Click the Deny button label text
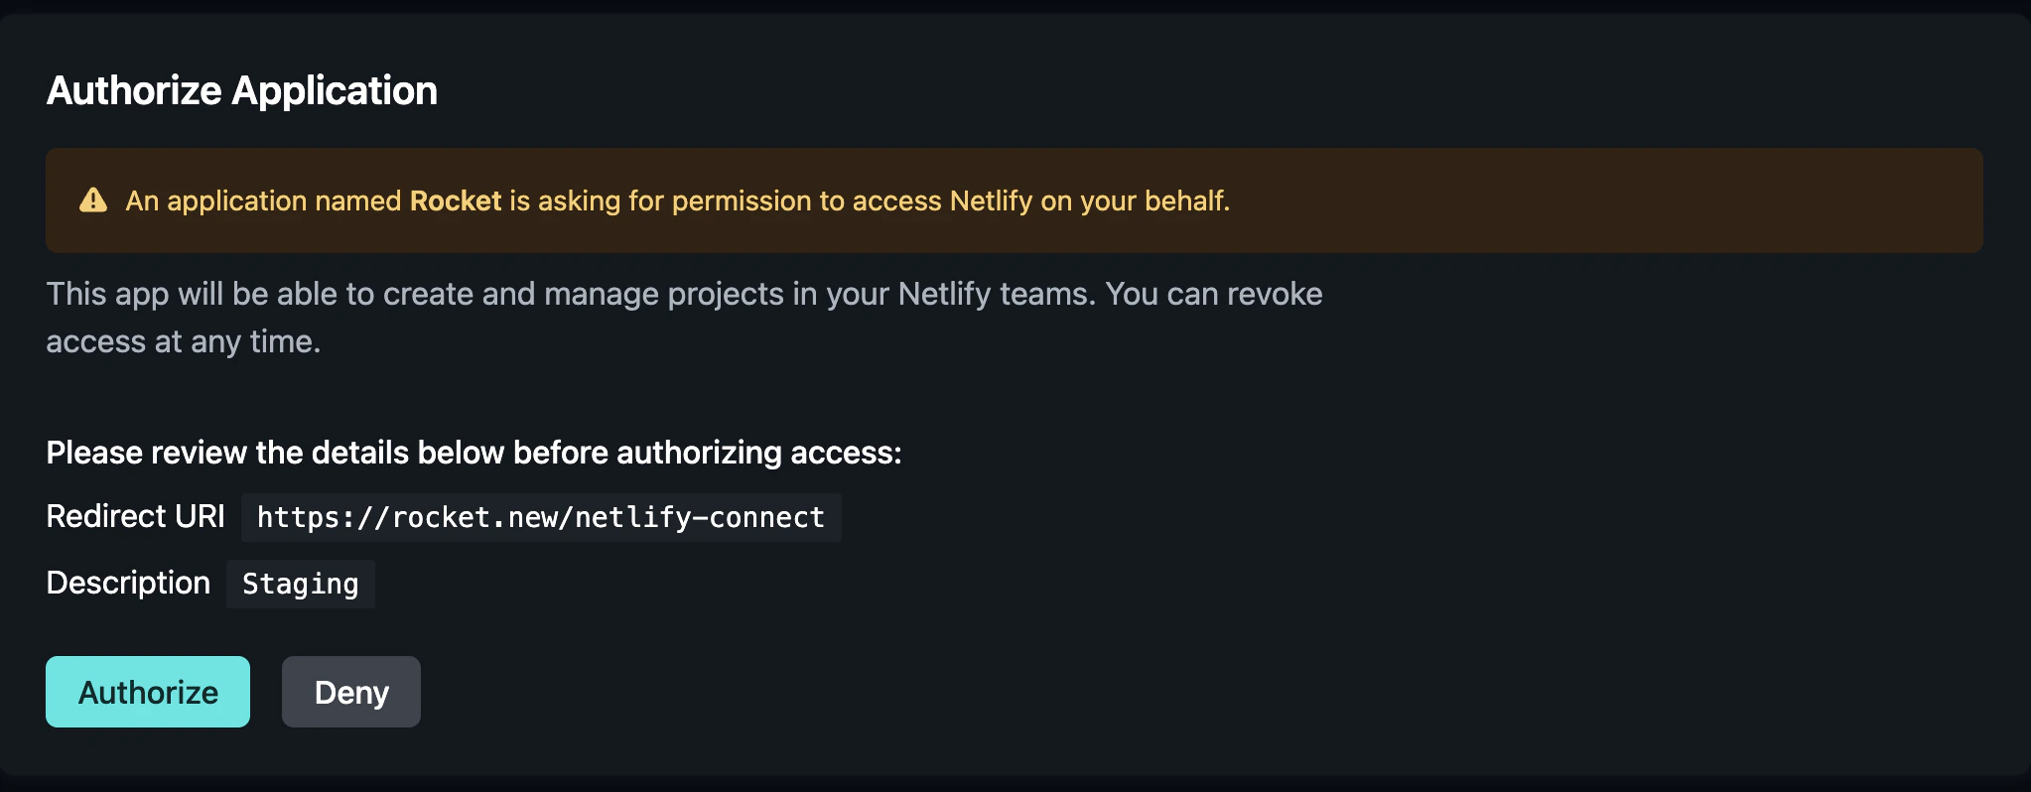This screenshot has width=2031, height=792. tap(351, 692)
